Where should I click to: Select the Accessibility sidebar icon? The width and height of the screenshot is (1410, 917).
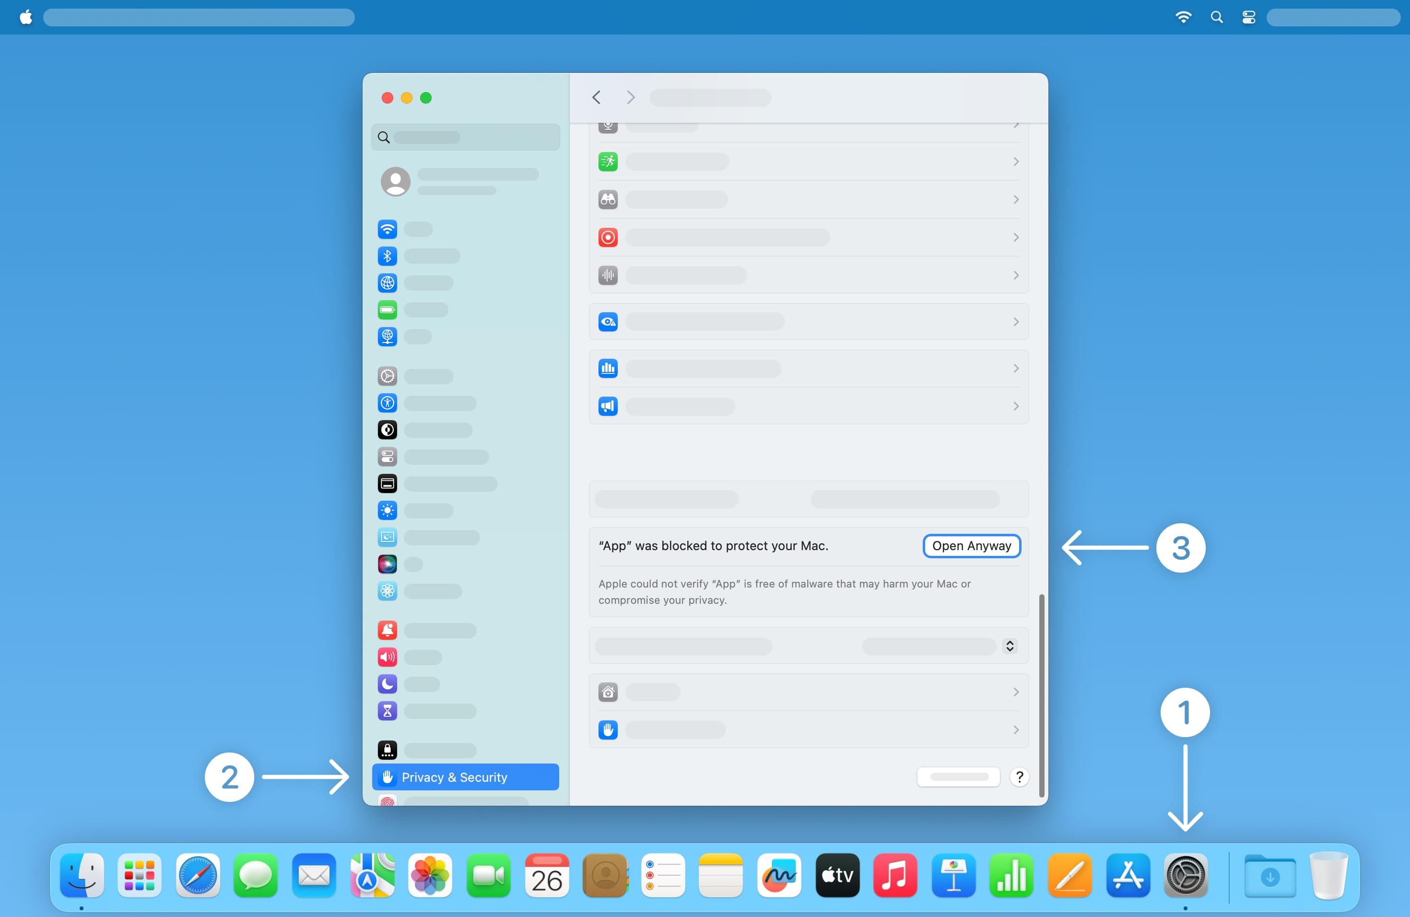tap(387, 403)
